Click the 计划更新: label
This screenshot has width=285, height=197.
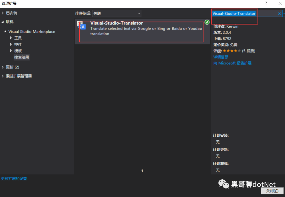tap(221, 150)
